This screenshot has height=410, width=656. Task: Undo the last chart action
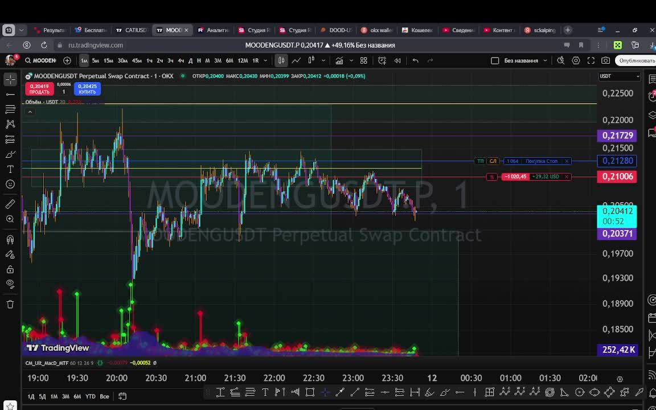pos(416,61)
